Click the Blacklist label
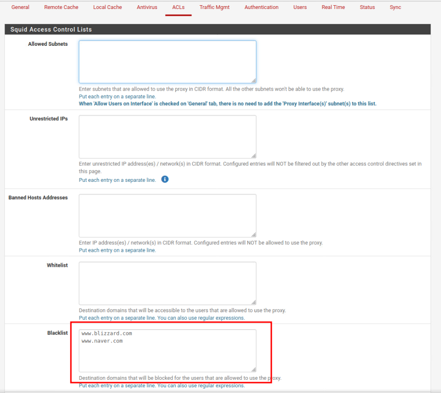 click(57, 333)
